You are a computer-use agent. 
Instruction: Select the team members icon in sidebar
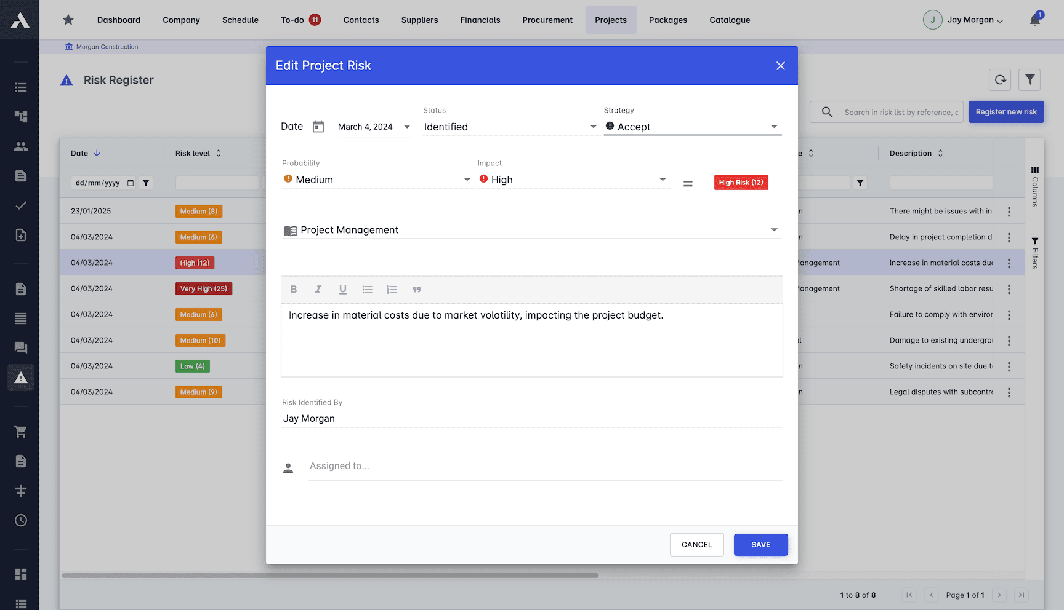(20, 146)
